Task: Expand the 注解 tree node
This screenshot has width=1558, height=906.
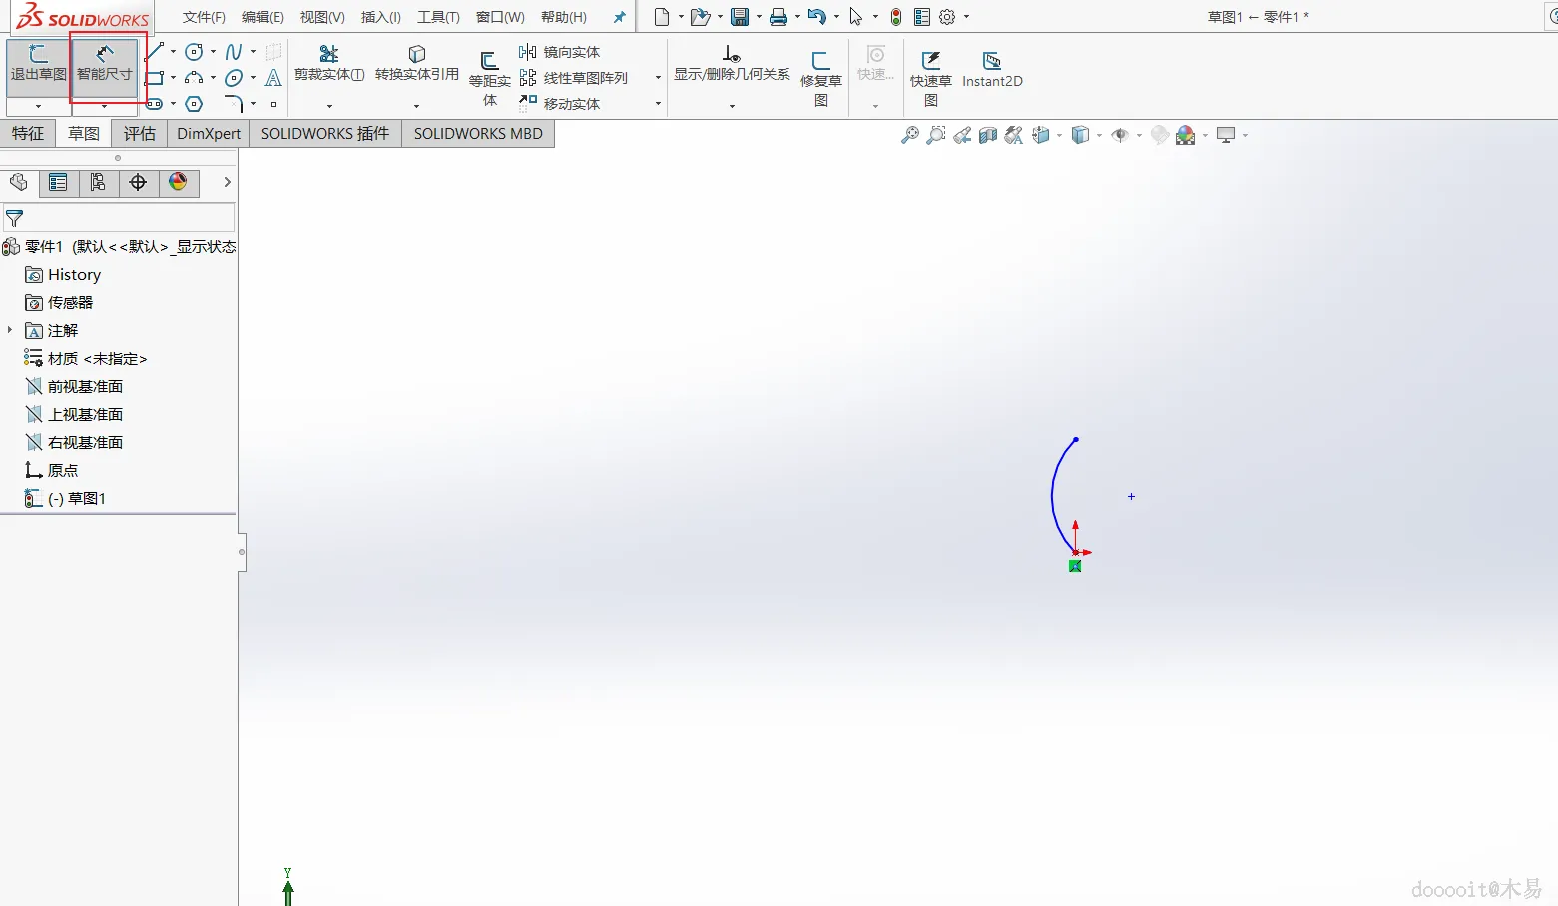Action: pyautogui.click(x=10, y=329)
